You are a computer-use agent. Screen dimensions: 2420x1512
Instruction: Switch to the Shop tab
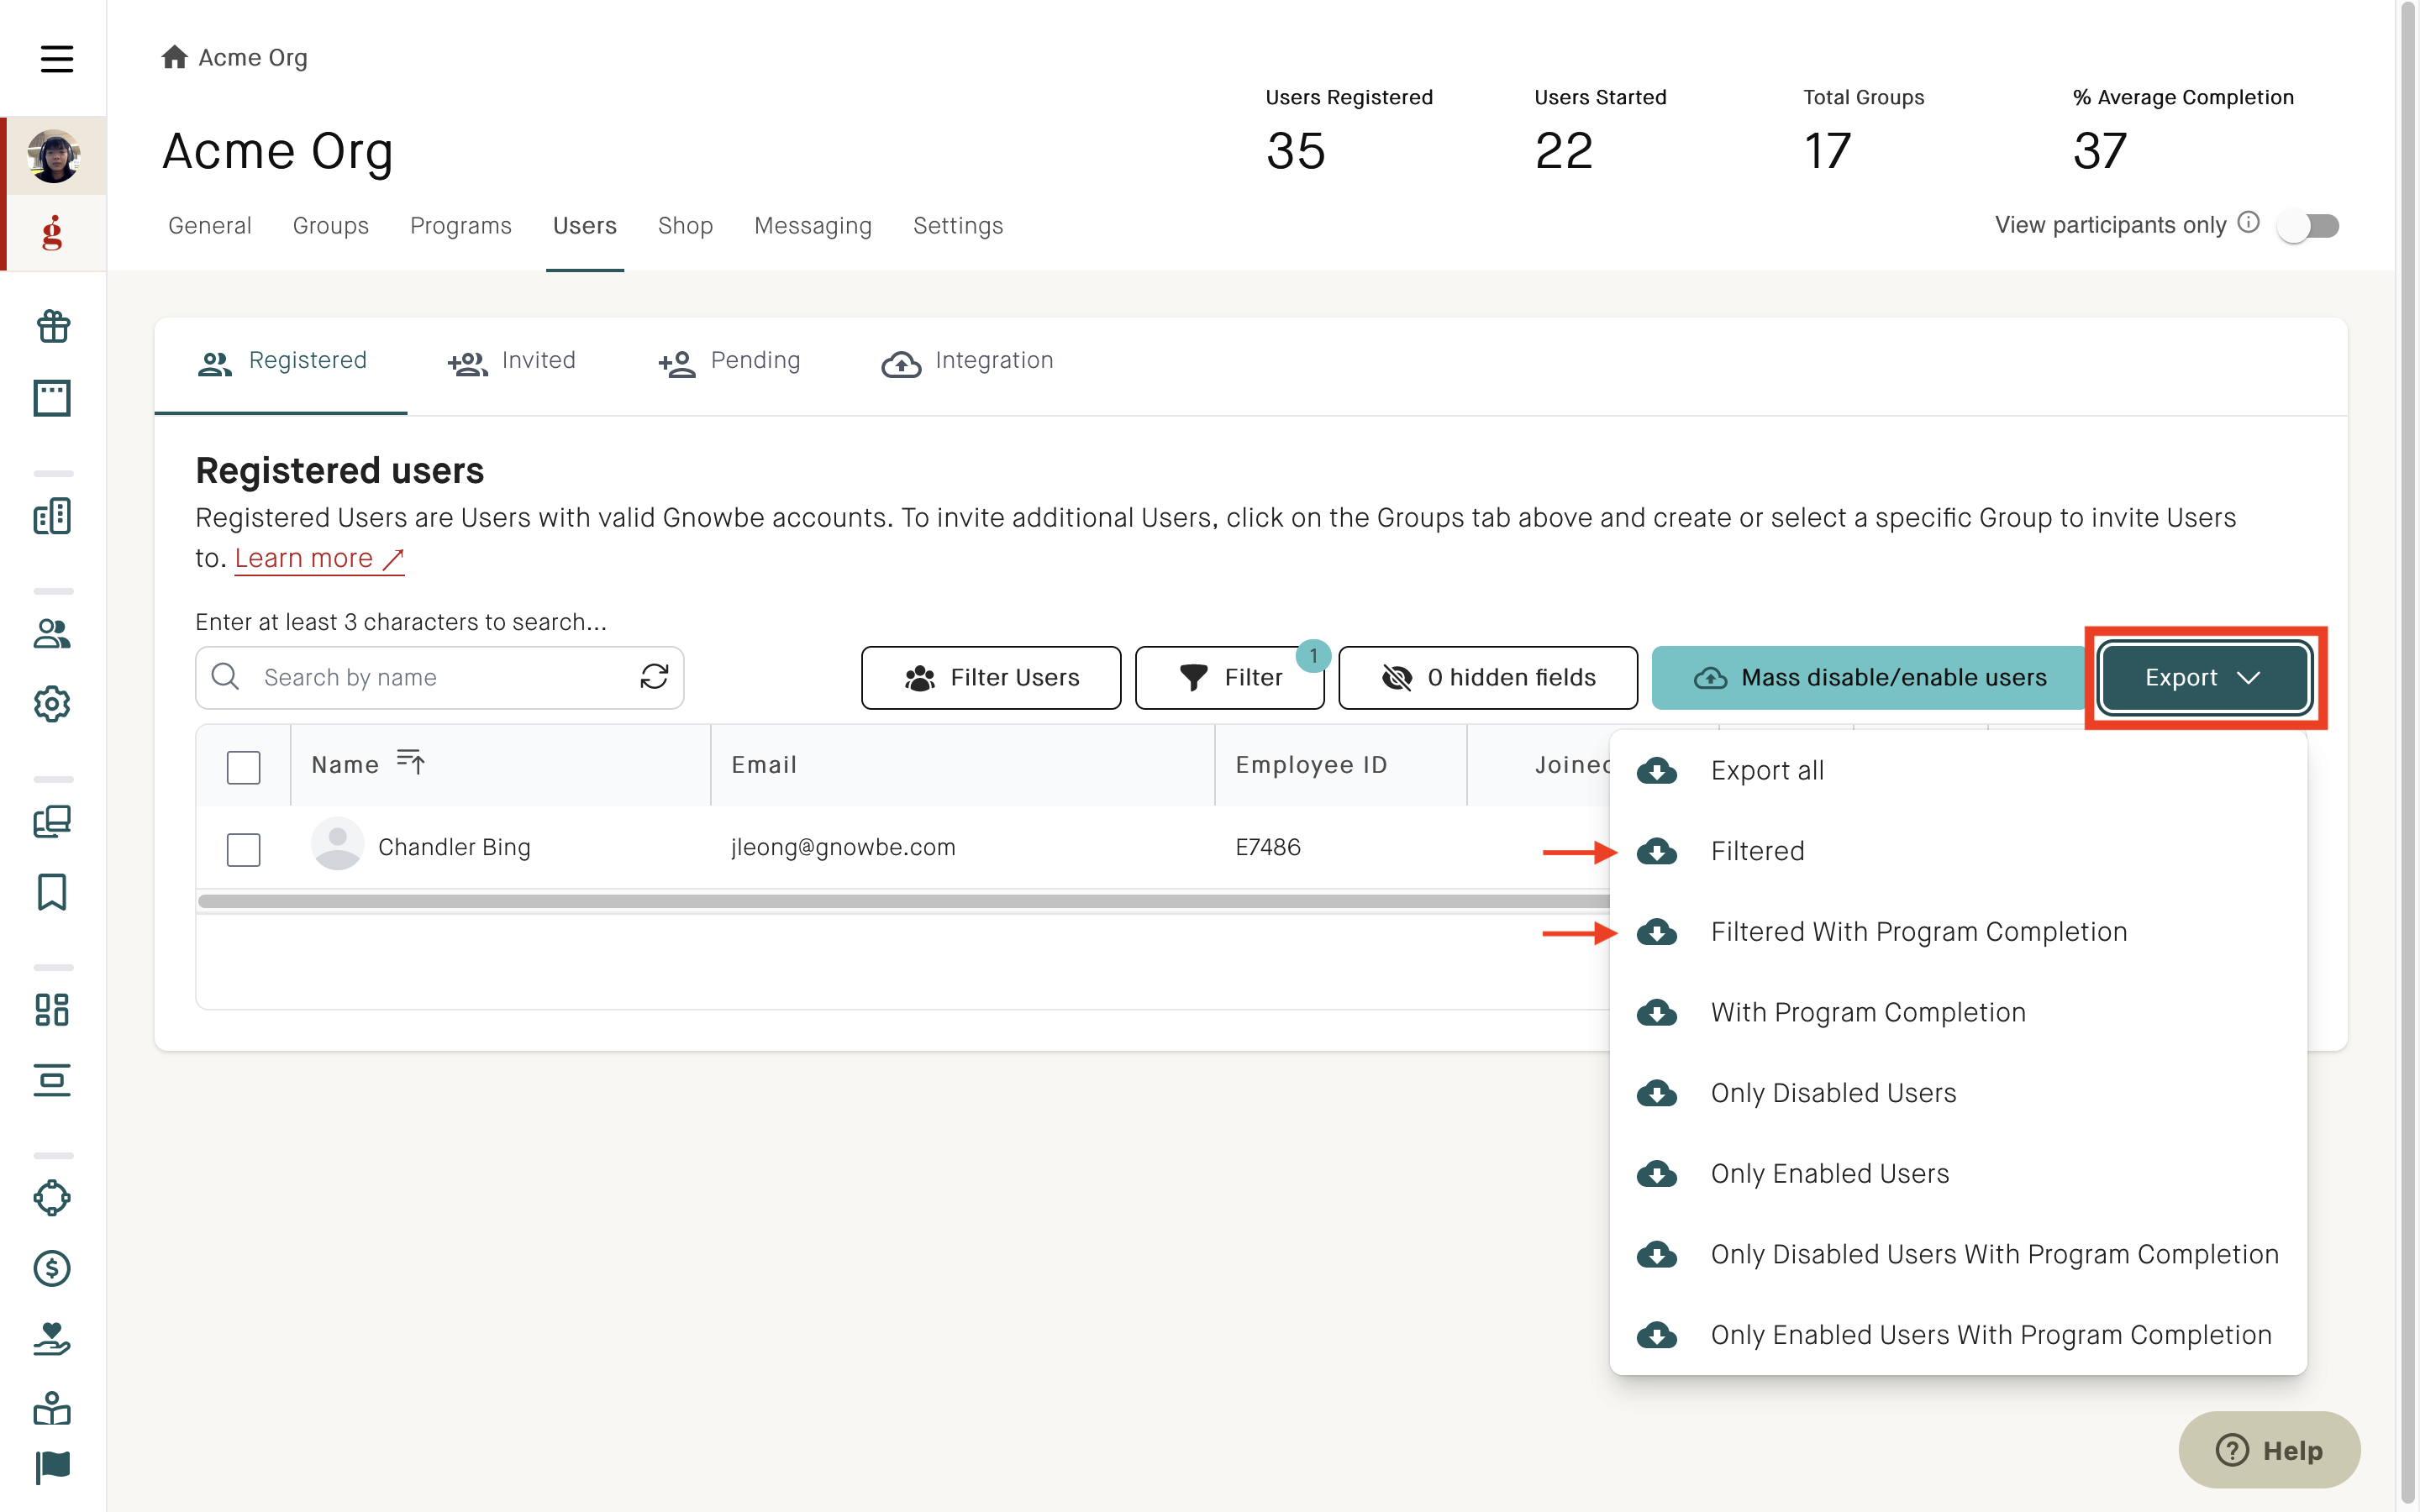click(x=685, y=225)
